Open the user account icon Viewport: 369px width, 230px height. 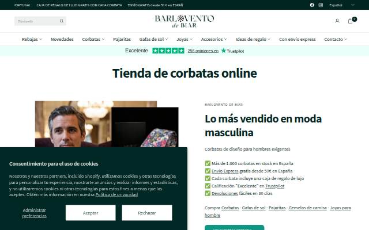pos(337,21)
